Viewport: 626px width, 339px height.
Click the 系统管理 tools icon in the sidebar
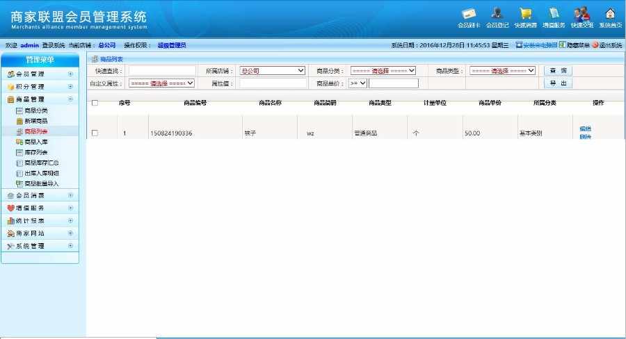pos(10,246)
